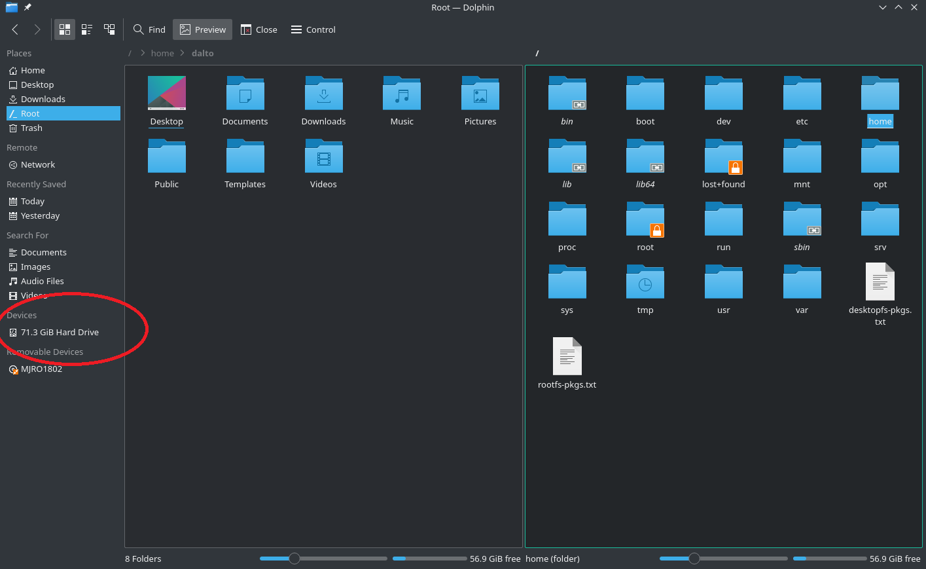The height and width of the screenshot is (569, 926).
Task: Expand the chevron between home and dalto
Action: click(x=183, y=53)
